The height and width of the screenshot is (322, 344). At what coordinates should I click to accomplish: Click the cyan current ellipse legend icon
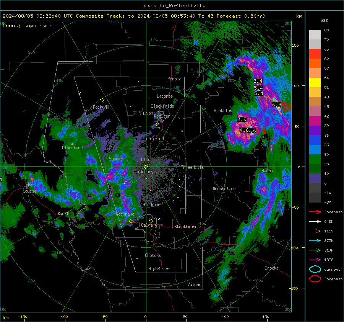pos(315,269)
